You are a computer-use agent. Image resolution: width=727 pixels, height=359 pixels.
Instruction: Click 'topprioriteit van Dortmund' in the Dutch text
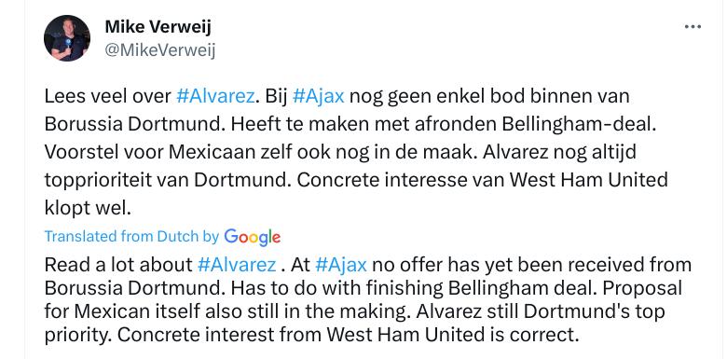click(x=168, y=179)
